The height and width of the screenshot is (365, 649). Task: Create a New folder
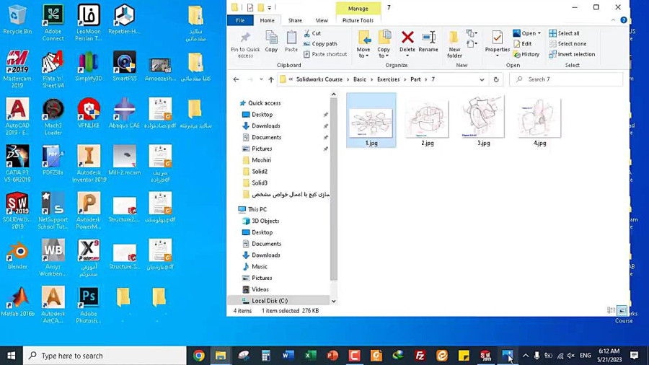pyautogui.click(x=454, y=44)
